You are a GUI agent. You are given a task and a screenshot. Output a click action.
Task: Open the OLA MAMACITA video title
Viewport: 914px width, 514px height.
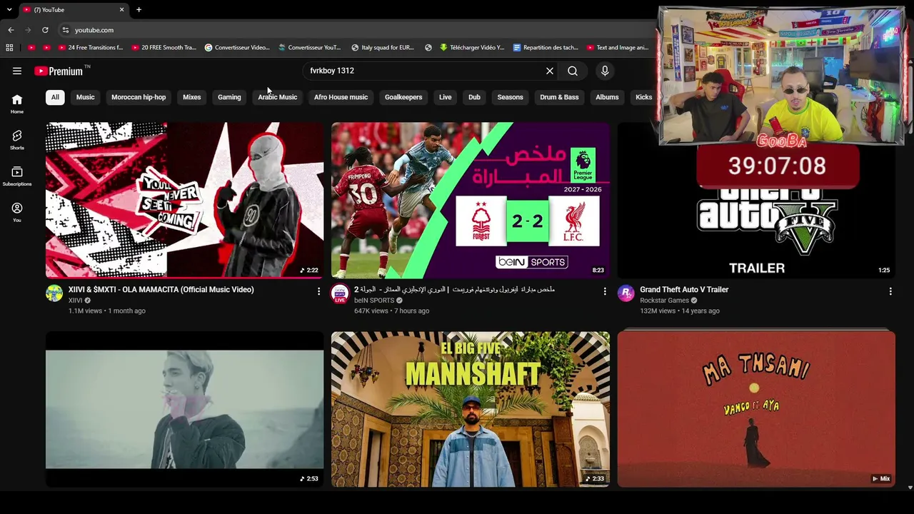pyautogui.click(x=161, y=290)
